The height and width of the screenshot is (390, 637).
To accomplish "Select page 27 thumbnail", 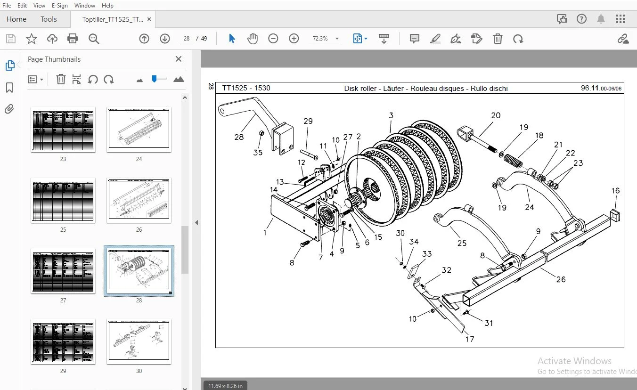I will click(63, 271).
